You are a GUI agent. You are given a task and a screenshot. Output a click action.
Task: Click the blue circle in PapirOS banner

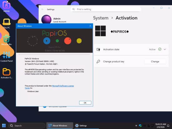point(47,41)
